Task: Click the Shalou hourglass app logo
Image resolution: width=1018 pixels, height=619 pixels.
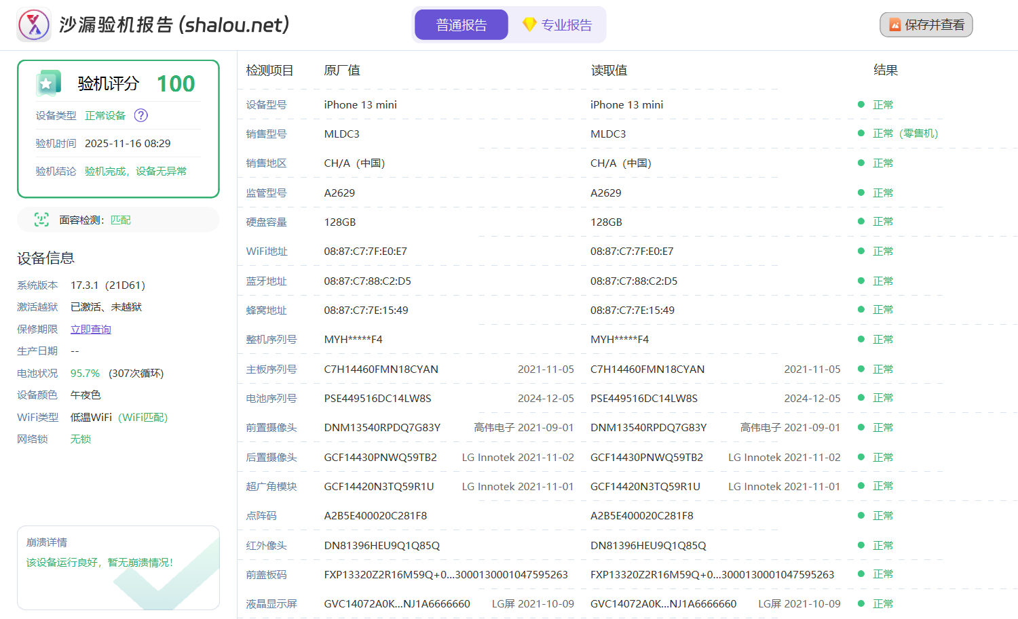Action: pyautogui.click(x=34, y=25)
